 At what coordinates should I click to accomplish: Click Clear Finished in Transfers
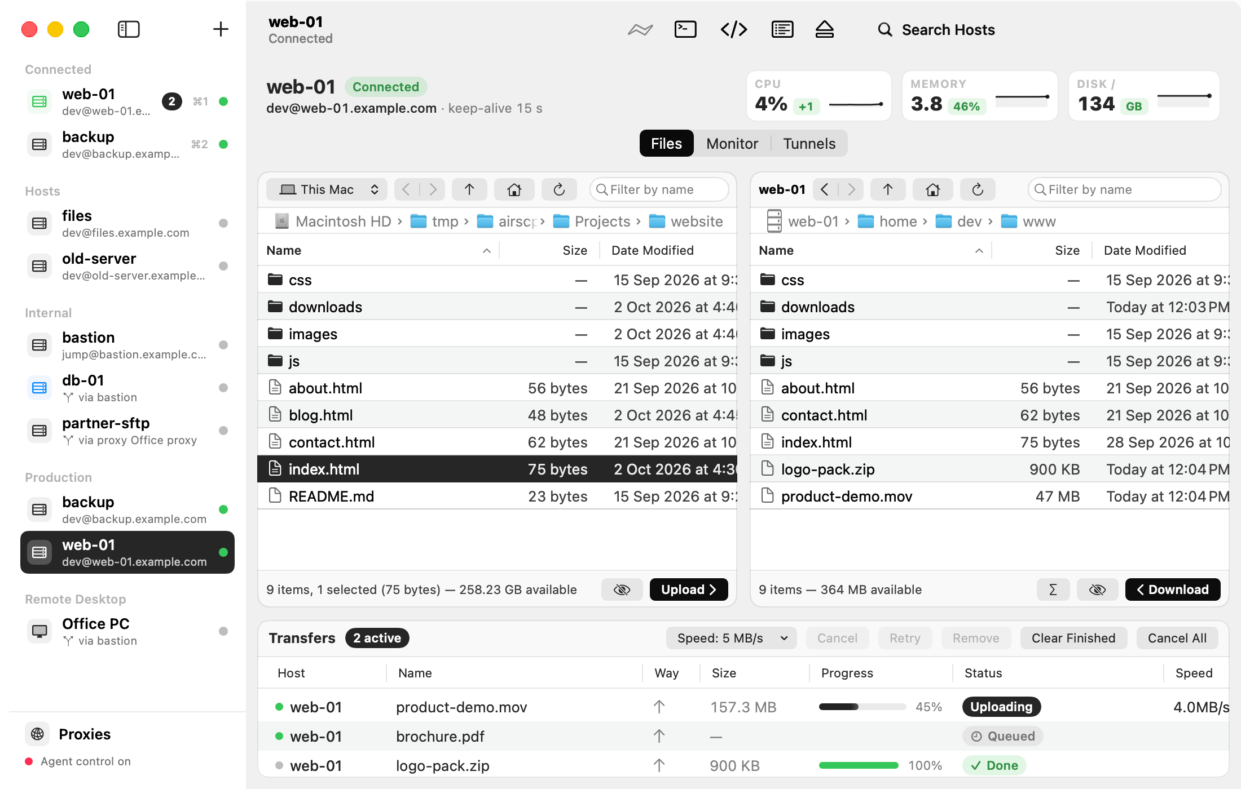[1073, 638]
